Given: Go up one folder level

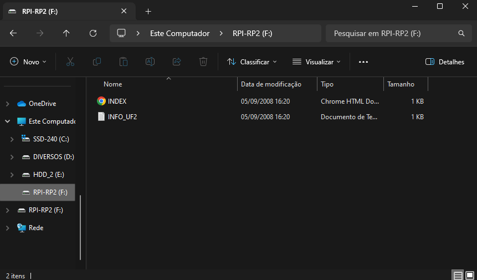Looking at the screenshot, I should [x=66, y=33].
